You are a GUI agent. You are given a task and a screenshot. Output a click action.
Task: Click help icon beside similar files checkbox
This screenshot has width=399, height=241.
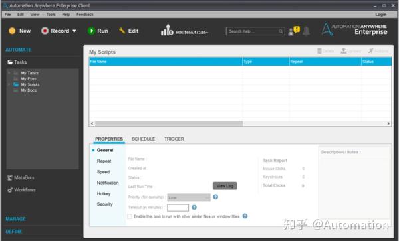pos(245,216)
